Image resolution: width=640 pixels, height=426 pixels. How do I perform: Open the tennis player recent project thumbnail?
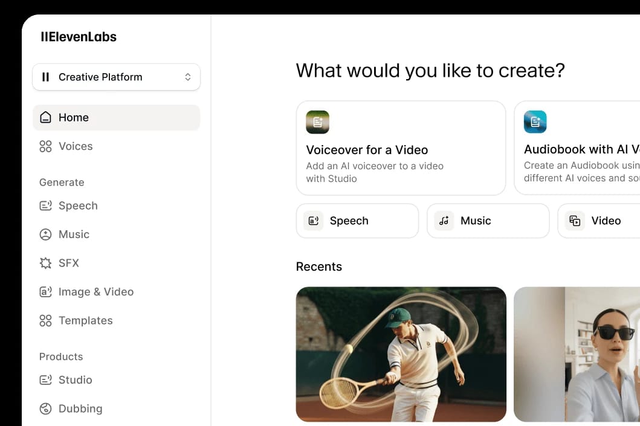[x=401, y=354]
